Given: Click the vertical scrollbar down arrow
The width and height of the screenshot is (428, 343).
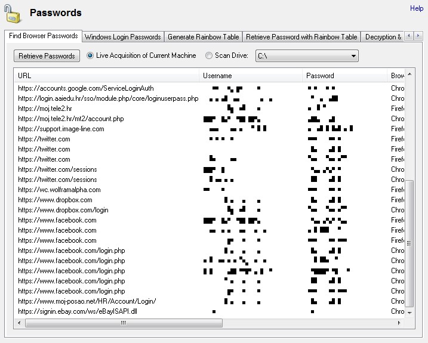Looking at the screenshot, I should (x=409, y=312).
